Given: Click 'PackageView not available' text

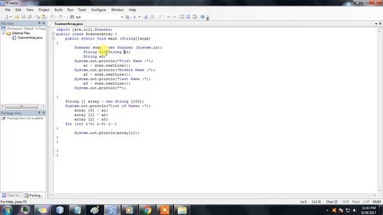Looking at the screenshot, I should 25,118.
